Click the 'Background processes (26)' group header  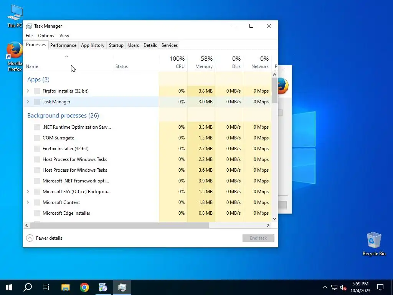[63, 116]
